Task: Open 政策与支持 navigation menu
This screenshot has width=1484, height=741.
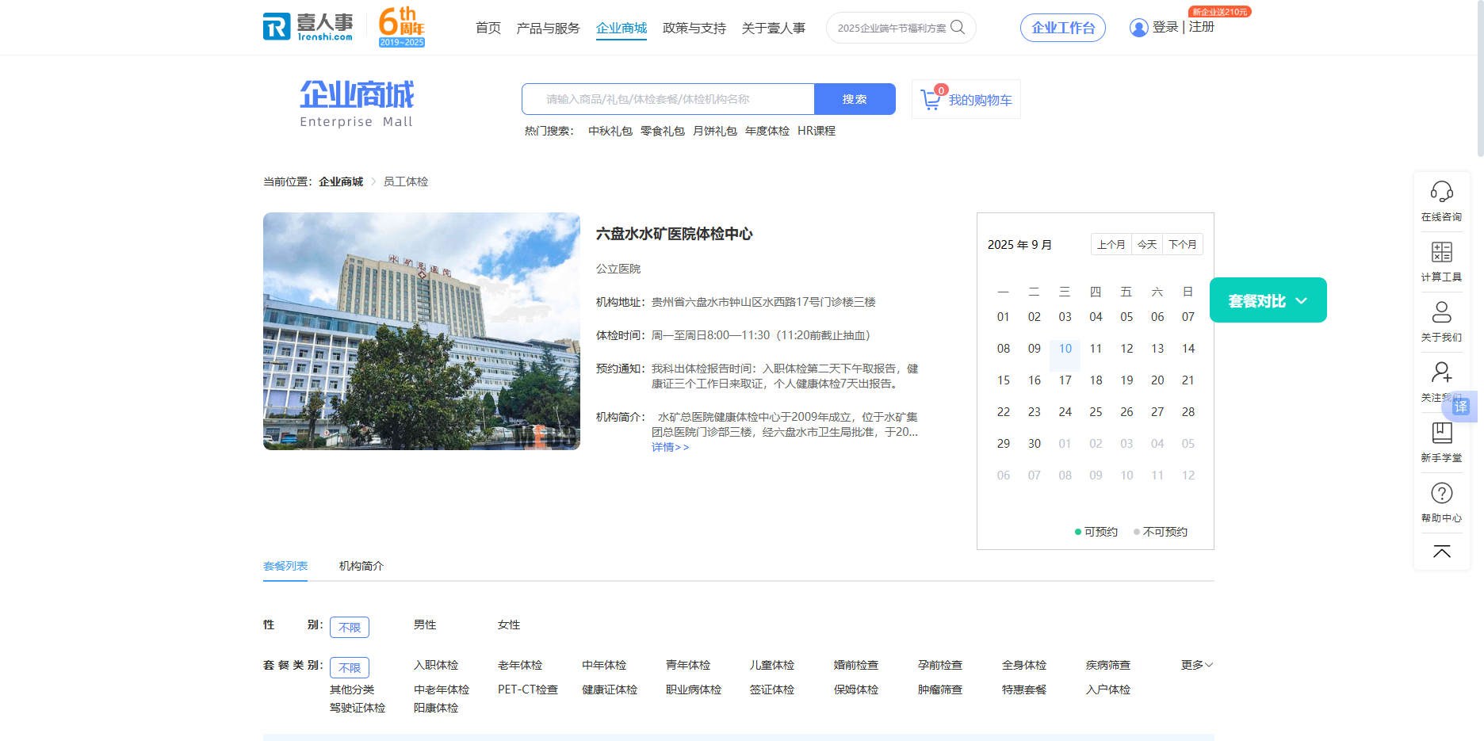Action: (x=694, y=29)
